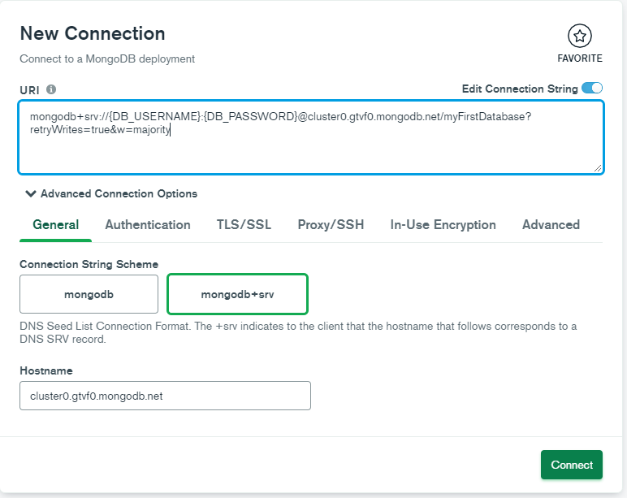The height and width of the screenshot is (498, 627).
Task: Click the Advanced Connection Options label
Action: coord(119,193)
